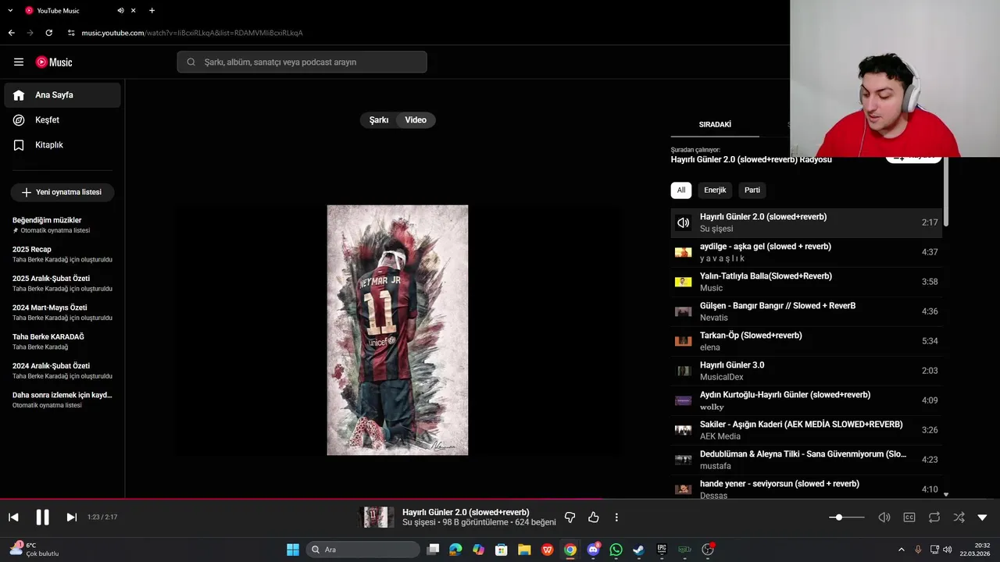This screenshot has height=562, width=1000.
Task: Click the song progress bar
Action: tap(500, 499)
